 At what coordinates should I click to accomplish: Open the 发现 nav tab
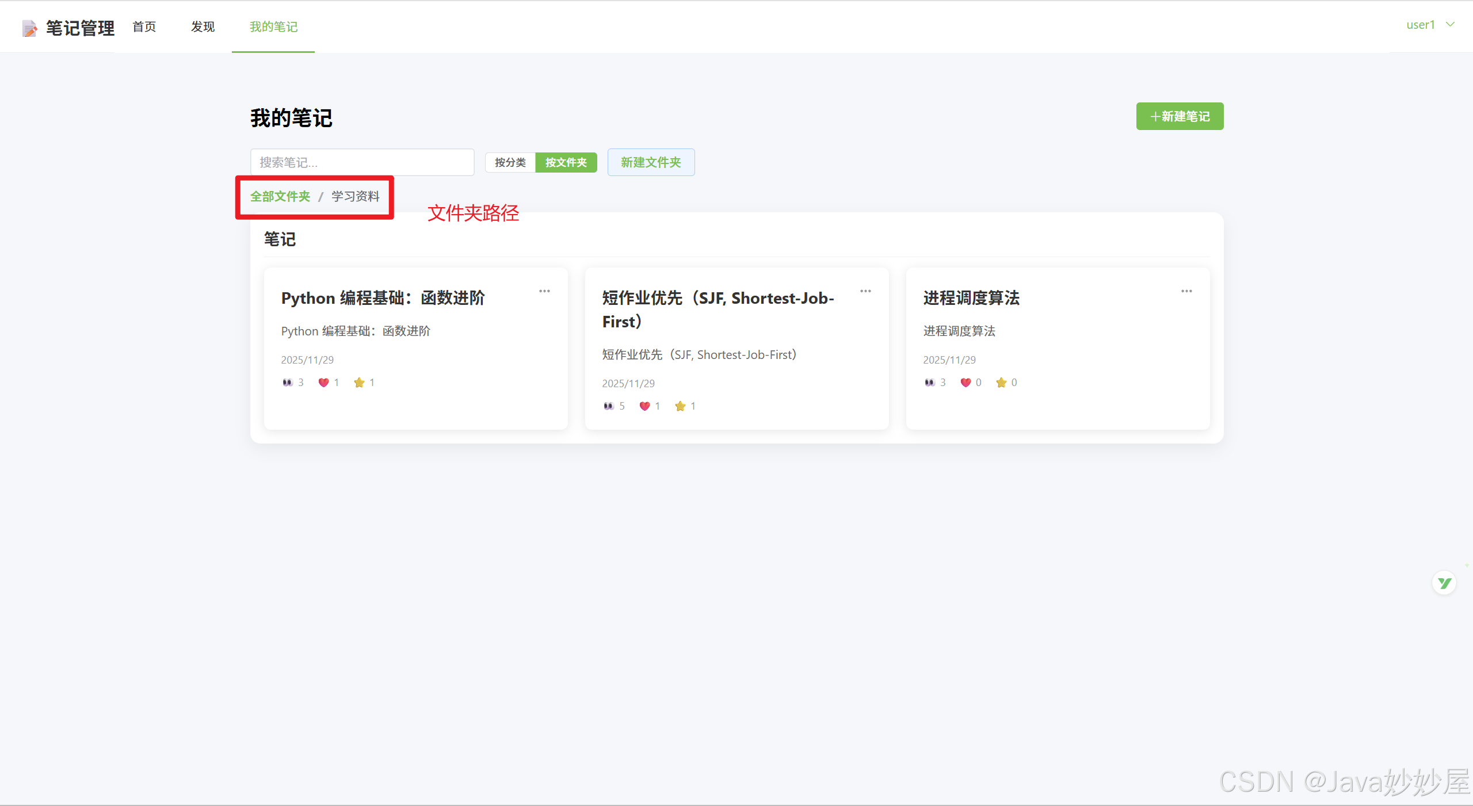tap(203, 27)
